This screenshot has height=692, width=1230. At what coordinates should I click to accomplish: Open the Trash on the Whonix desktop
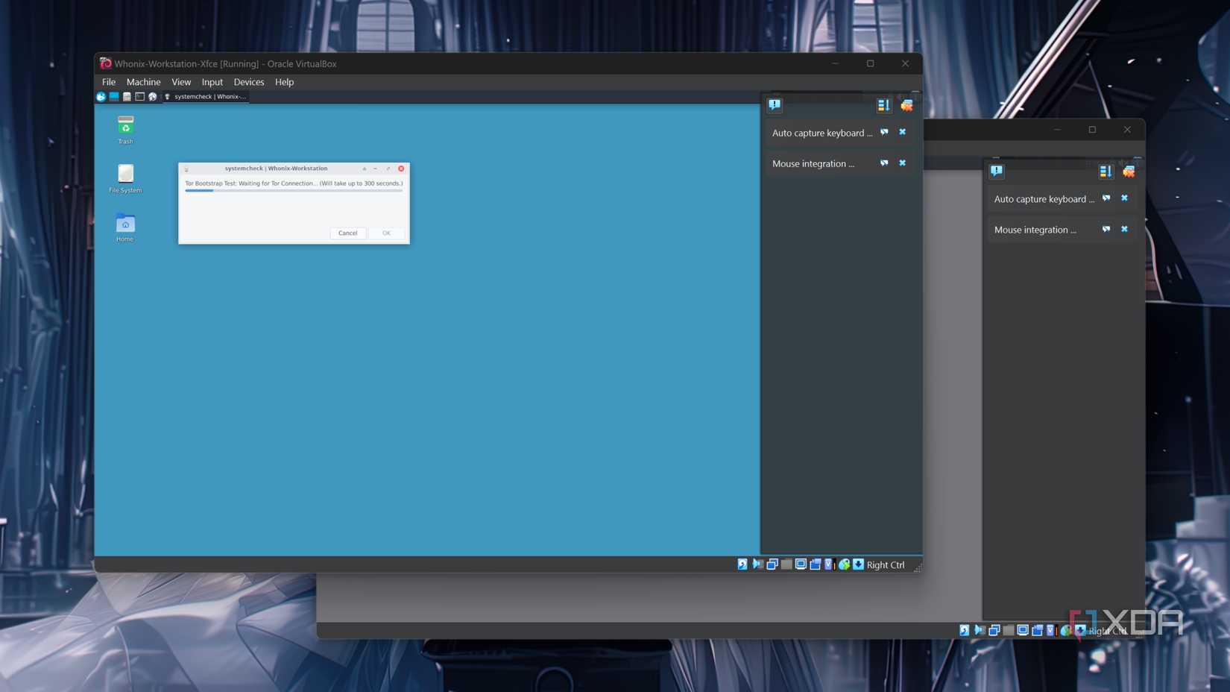(x=124, y=128)
